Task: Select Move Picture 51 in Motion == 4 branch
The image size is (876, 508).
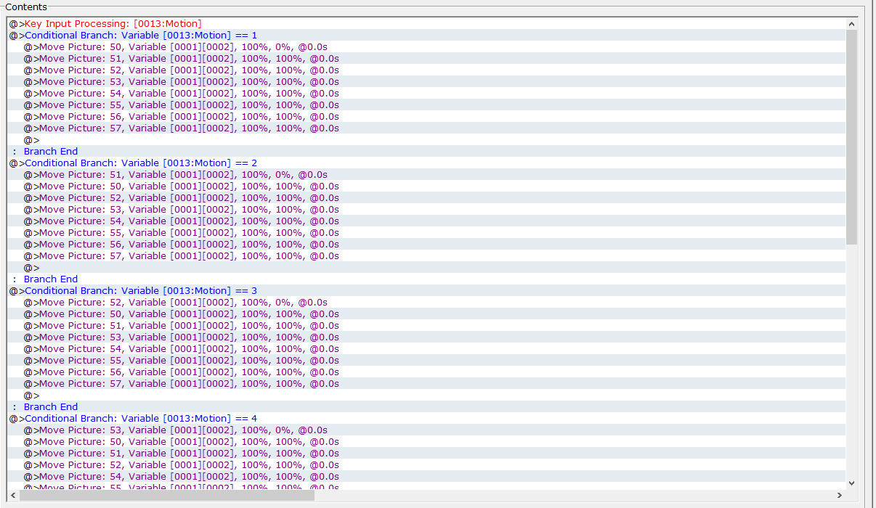Action: [427, 454]
